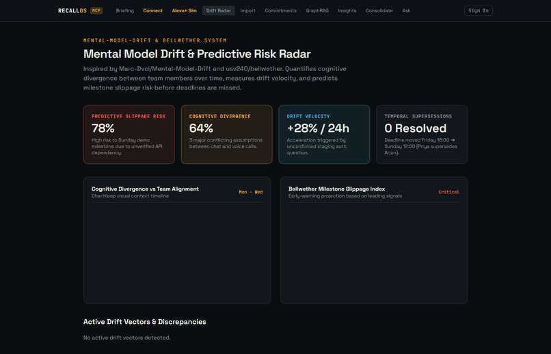Click the Sign In button
551x354 pixels.
coord(479,10)
